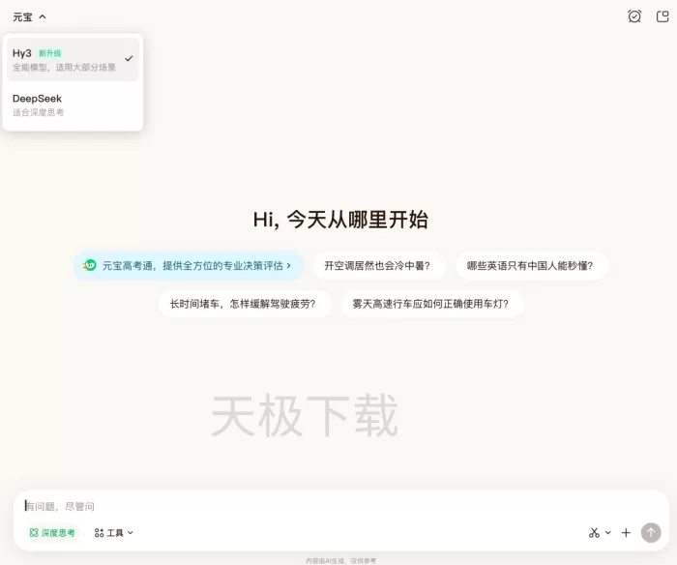Click the 全能模型 description under Hy3
677x565 pixels.
[x=64, y=68]
